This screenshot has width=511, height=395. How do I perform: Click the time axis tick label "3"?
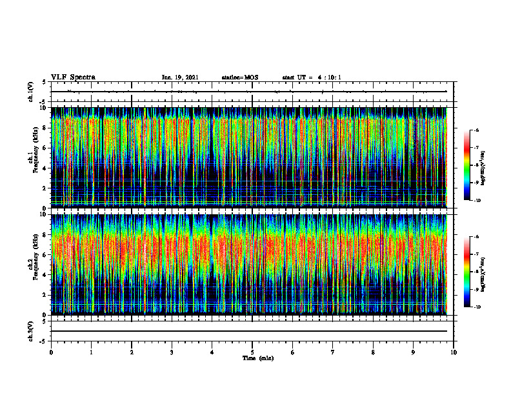click(172, 352)
